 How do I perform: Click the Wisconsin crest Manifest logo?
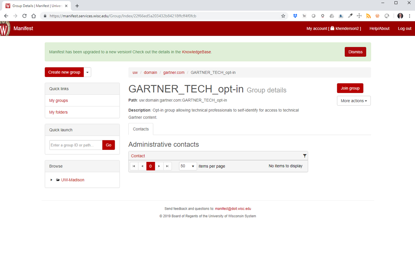pyautogui.click(x=5, y=28)
